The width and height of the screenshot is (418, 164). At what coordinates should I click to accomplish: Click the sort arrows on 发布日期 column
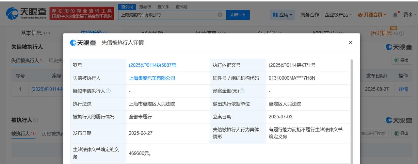387,76
